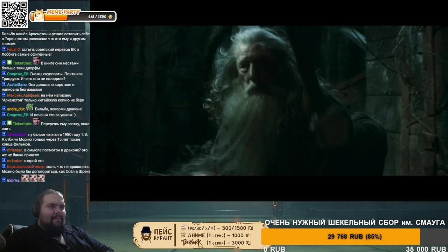Image resolution: width=448 pixels, height=252 pixels.
Task: Click the face emote before 'Перережь ему глотку'
Action: point(36,122)
